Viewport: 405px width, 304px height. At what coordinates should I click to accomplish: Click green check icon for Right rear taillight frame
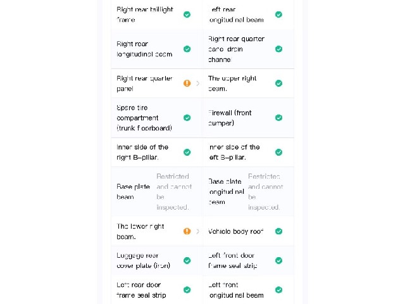[187, 15]
